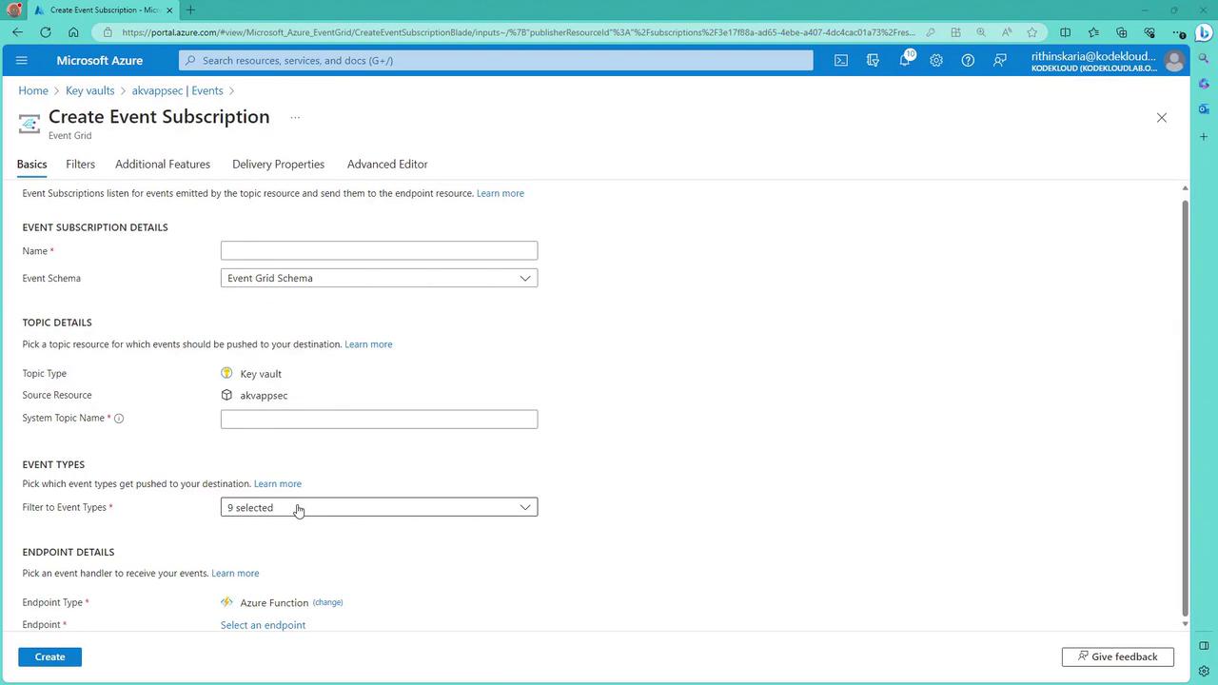Image resolution: width=1218 pixels, height=685 pixels.
Task: Open the Azure notifications bell
Action: tap(904, 61)
